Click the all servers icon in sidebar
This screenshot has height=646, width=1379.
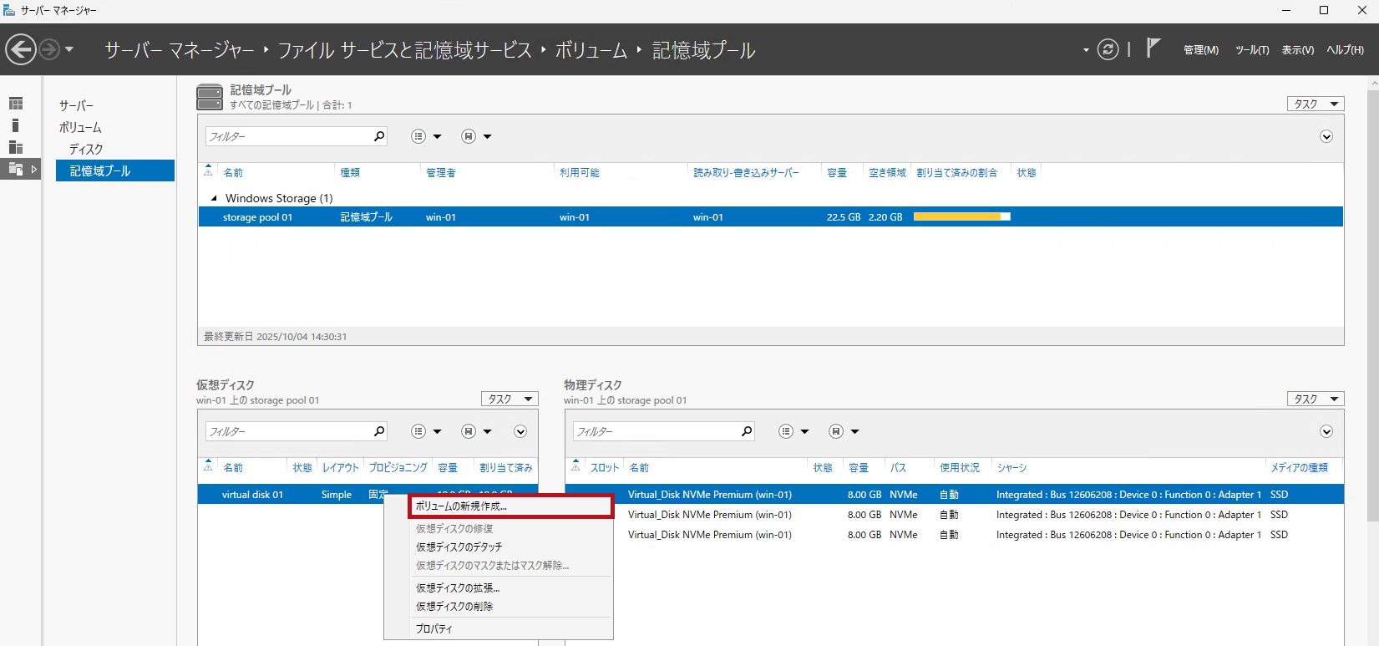16,147
